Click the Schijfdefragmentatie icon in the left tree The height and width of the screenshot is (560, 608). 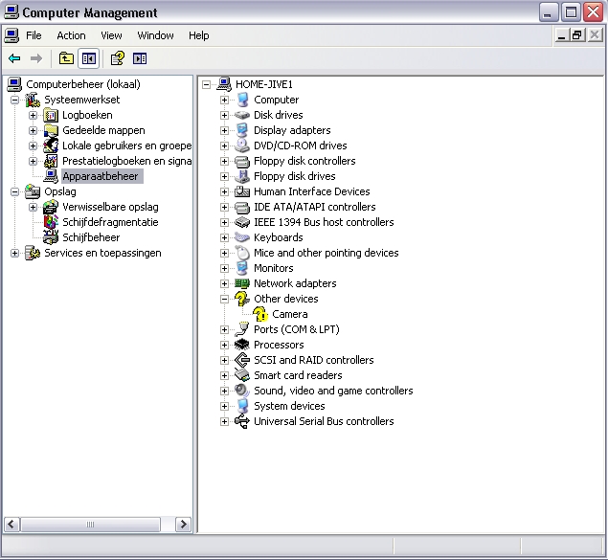[x=51, y=222]
